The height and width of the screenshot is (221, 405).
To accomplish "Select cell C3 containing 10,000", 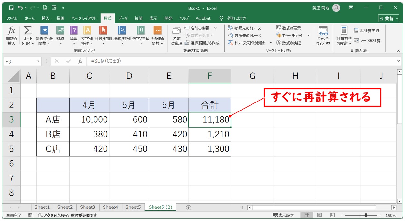I will tap(89, 120).
